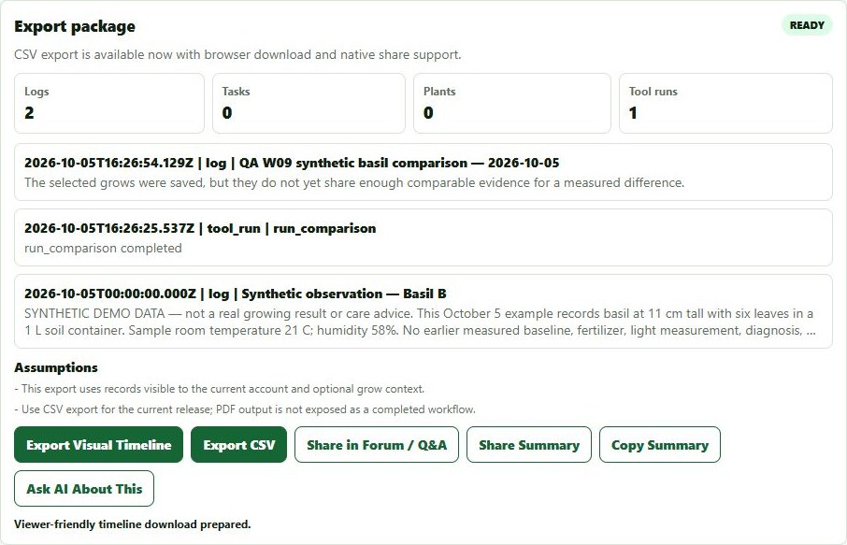Open the run_comparison tool_run entry
This screenshot has height=545, width=847.
423,237
